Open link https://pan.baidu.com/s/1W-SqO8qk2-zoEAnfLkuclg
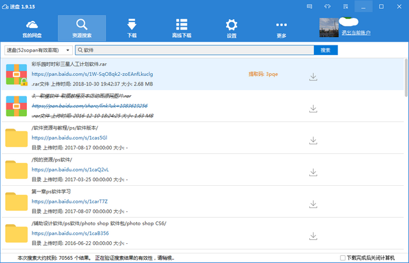Image resolution: width=409 pixels, height=263 pixels. pyautogui.click(x=92, y=74)
